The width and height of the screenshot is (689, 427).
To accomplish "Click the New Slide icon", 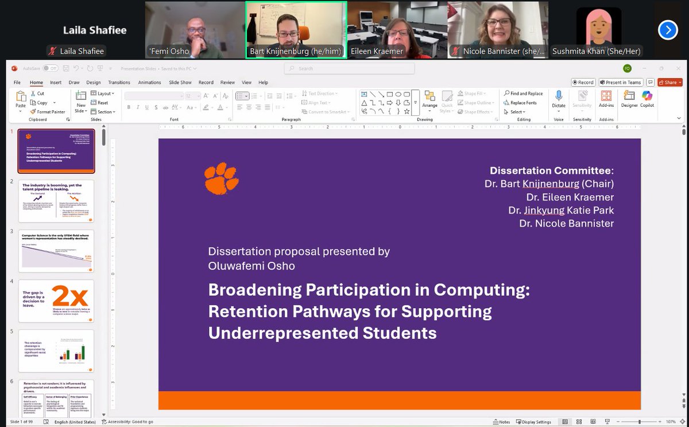I will coord(81,96).
